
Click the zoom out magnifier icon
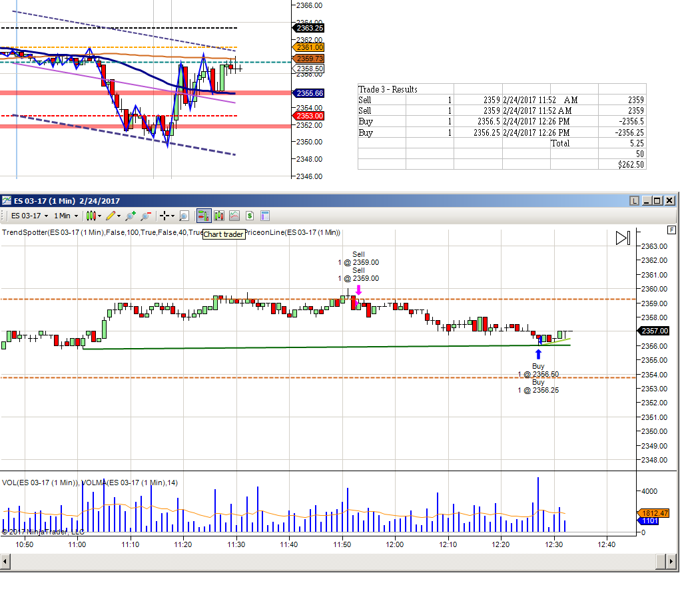pyautogui.click(x=145, y=216)
